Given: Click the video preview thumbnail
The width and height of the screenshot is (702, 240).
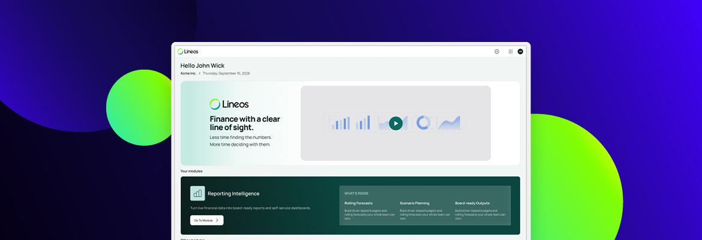Looking at the screenshot, I should 396,123.
